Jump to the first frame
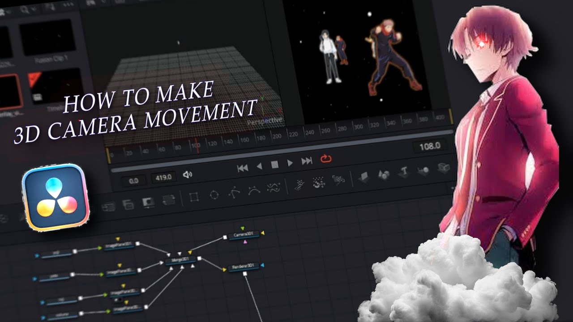 242,168
